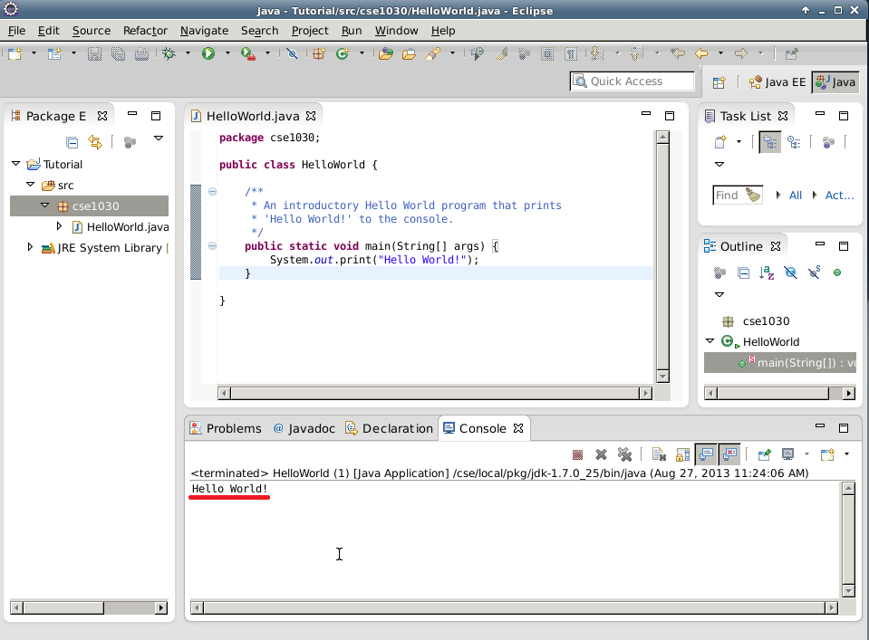The image size is (869, 640).
Task: Click the Open Type icon
Action: [x=386, y=53]
